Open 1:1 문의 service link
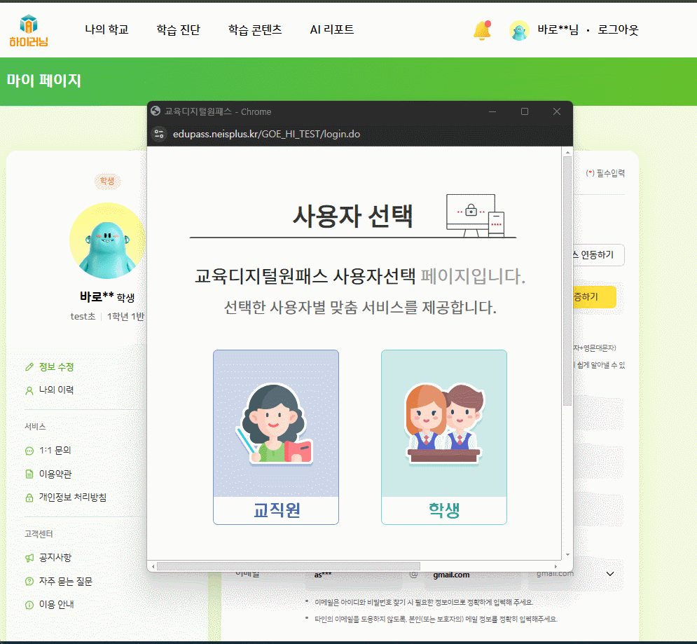Image resolution: width=697 pixels, height=644 pixels. point(55,451)
